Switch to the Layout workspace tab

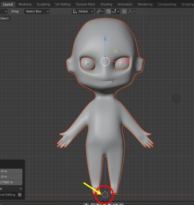(x=8, y=5)
